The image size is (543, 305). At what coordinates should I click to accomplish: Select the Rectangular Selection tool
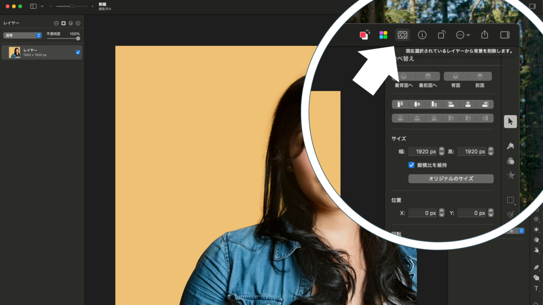[x=510, y=200]
